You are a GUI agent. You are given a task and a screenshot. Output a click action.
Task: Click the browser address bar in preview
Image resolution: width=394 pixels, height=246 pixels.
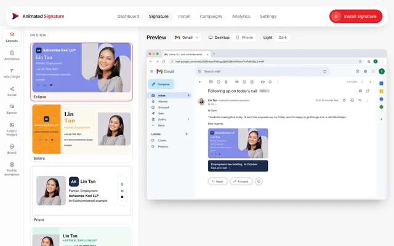pos(265,61)
